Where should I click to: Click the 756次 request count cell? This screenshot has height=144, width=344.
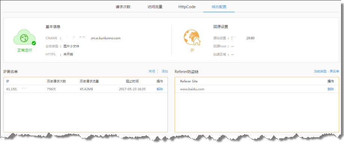(51, 89)
